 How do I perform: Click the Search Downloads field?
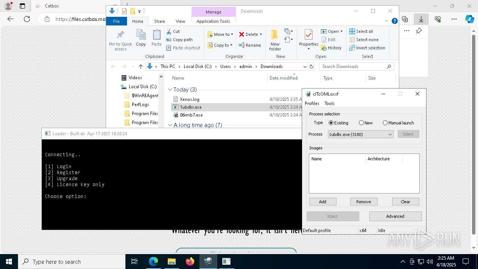(x=357, y=67)
